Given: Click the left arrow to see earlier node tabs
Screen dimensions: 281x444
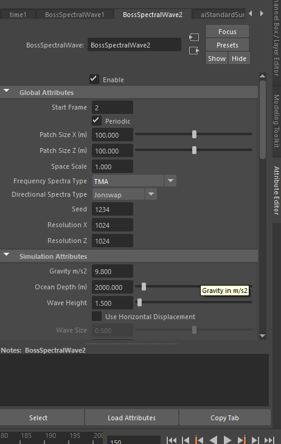Looking at the screenshot, I should point(250,13).
